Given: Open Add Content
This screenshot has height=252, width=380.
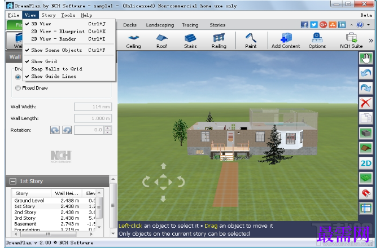Looking at the screenshot, I should click(286, 41).
